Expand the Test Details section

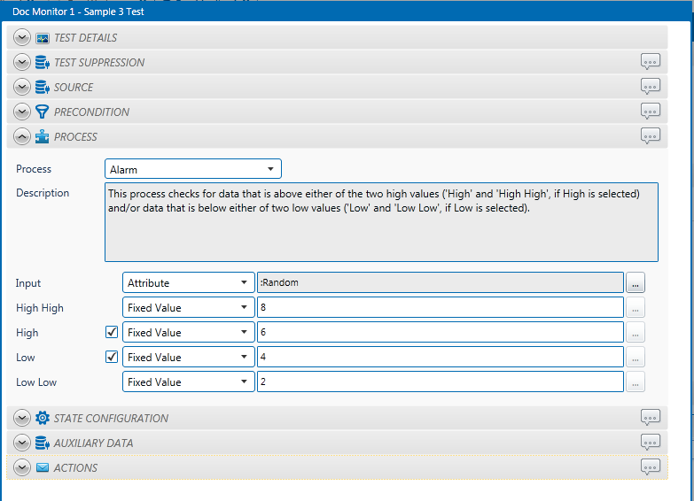click(x=22, y=38)
